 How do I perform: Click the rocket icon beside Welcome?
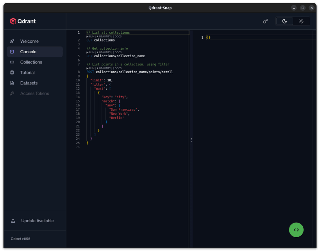point(12,41)
